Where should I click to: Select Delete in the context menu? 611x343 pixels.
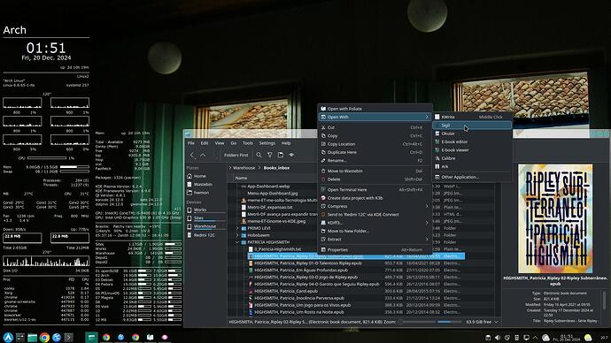point(375,179)
